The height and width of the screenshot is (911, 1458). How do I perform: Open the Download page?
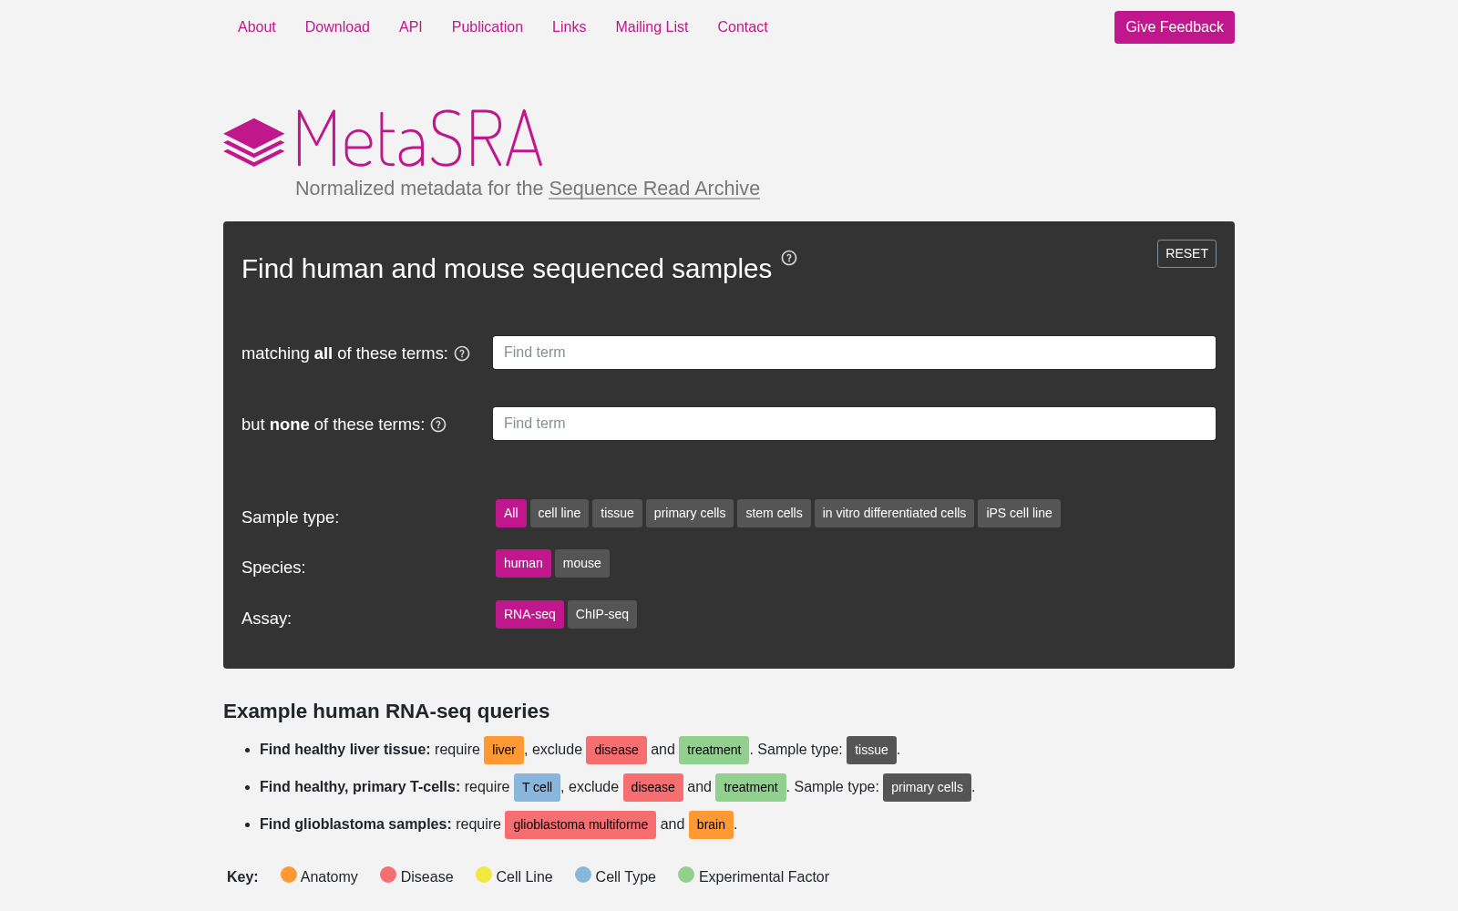pos(337,27)
